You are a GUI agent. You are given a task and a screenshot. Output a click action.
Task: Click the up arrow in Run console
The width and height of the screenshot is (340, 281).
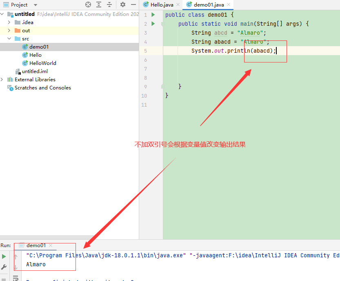[x=16, y=257]
